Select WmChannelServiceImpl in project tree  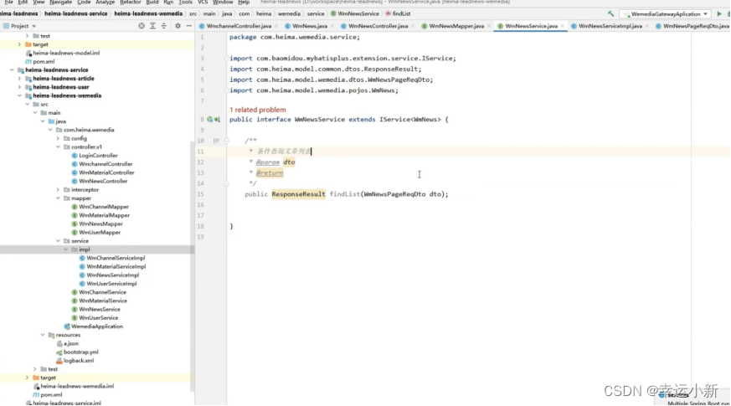(116, 258)
